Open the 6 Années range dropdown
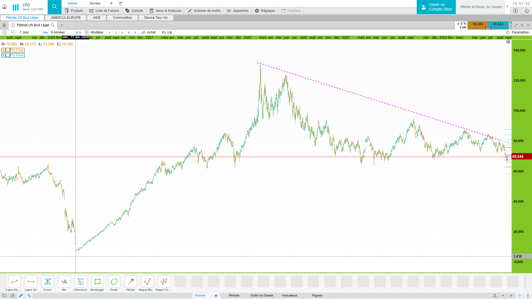The image size is (532, 299). pos(58,32)
